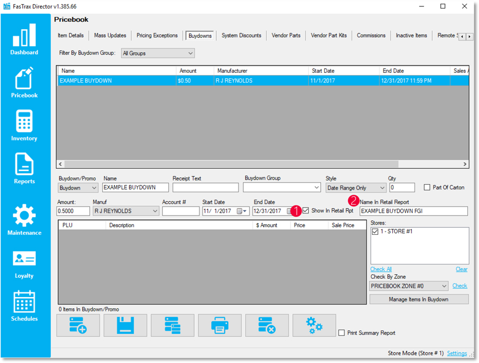This screenshot has height=363, width=479.
Task: Open the Inactive Items tab
Action: tap(411, 36)
